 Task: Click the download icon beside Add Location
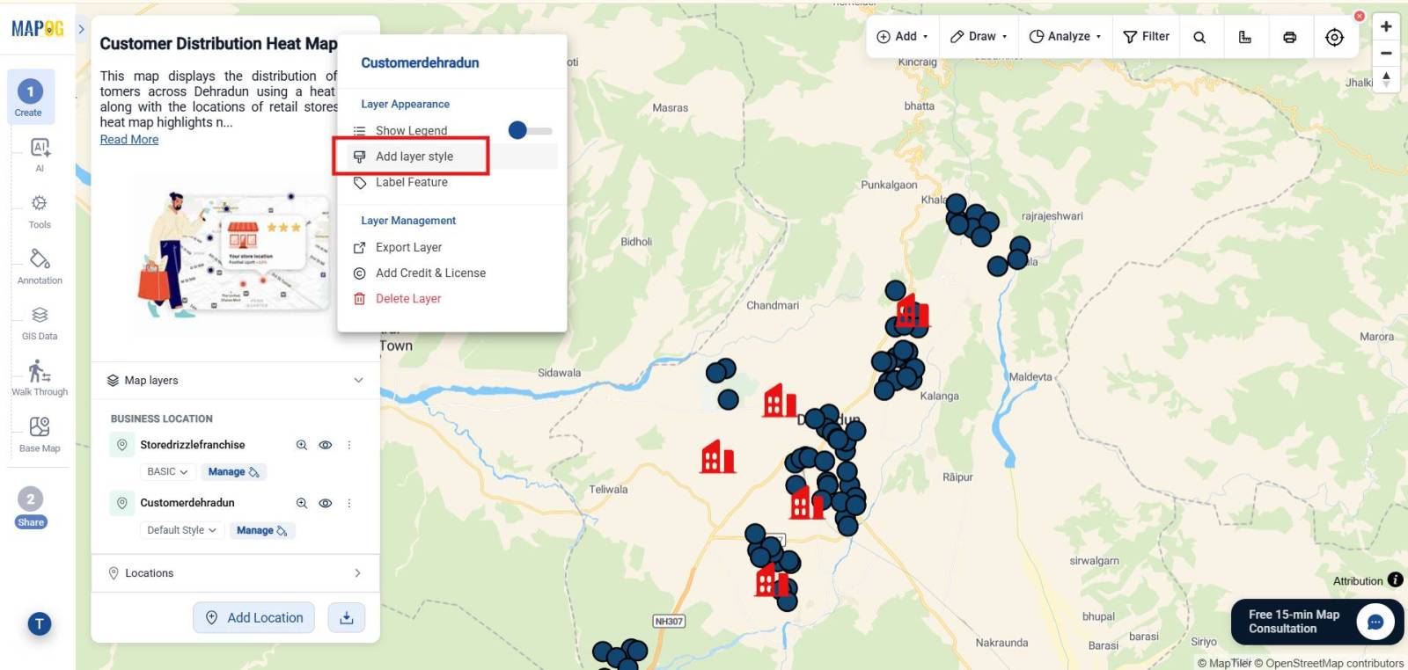[x=347, y=617]
